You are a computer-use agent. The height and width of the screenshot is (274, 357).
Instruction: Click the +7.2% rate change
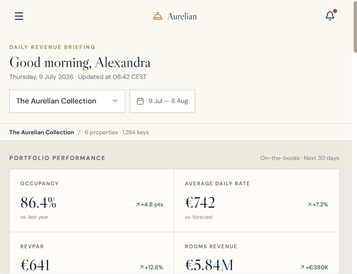(320, 204)
